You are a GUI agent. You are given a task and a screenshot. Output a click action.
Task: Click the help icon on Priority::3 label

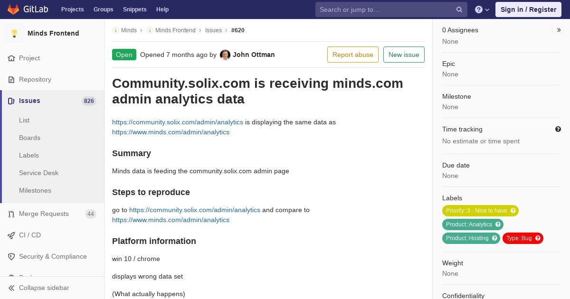click(513, 211)
